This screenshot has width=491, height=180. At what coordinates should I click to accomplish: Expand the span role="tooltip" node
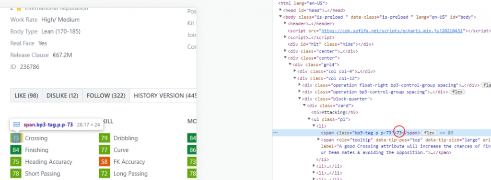[319, 139]
